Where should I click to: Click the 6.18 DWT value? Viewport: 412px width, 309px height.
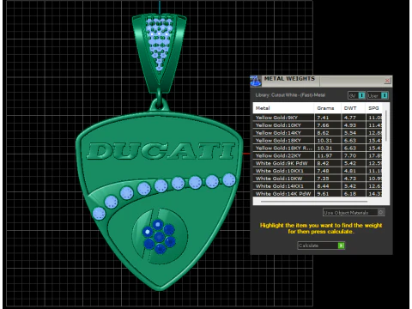(350, 193)
